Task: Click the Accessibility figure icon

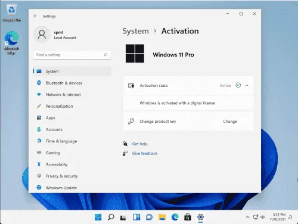Action: coord(39,164)
